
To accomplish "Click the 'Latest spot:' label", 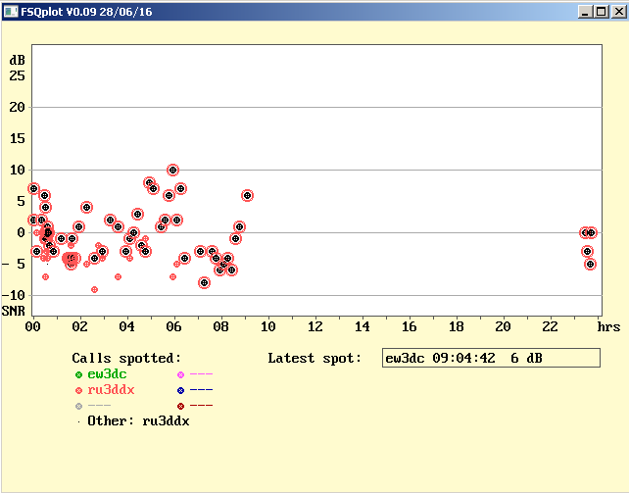I will point(314,358).
